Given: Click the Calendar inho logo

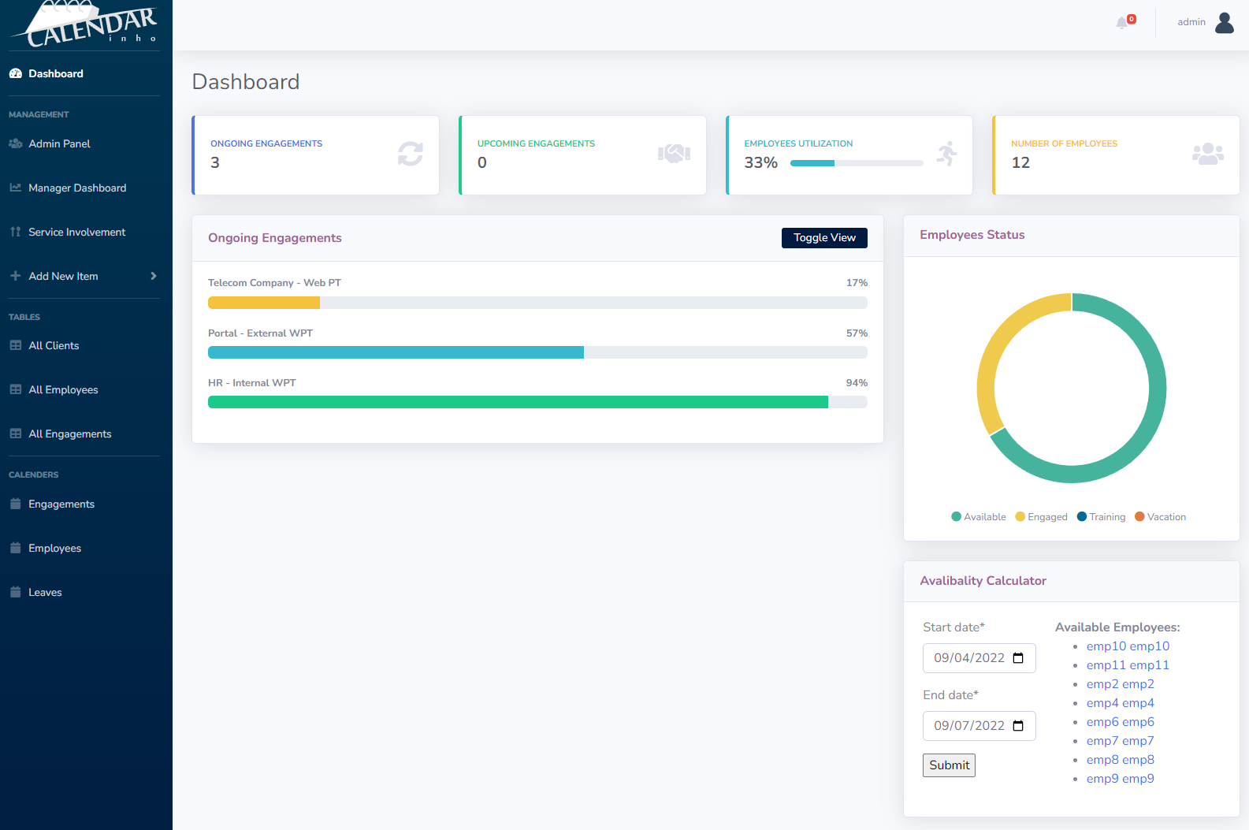Looking at the screenshot, I should click(x=85, y=24).
